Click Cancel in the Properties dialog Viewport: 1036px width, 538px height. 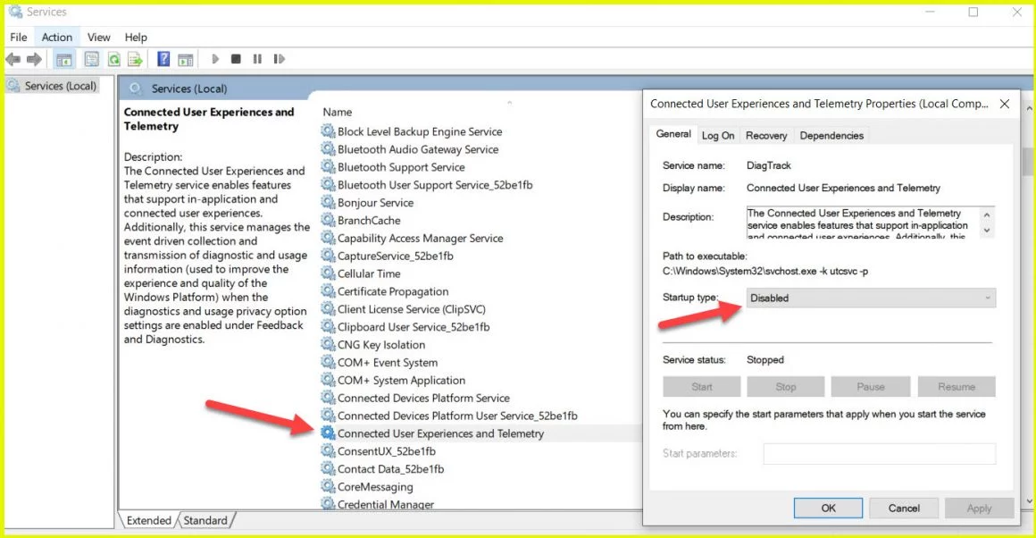(904, 508)
